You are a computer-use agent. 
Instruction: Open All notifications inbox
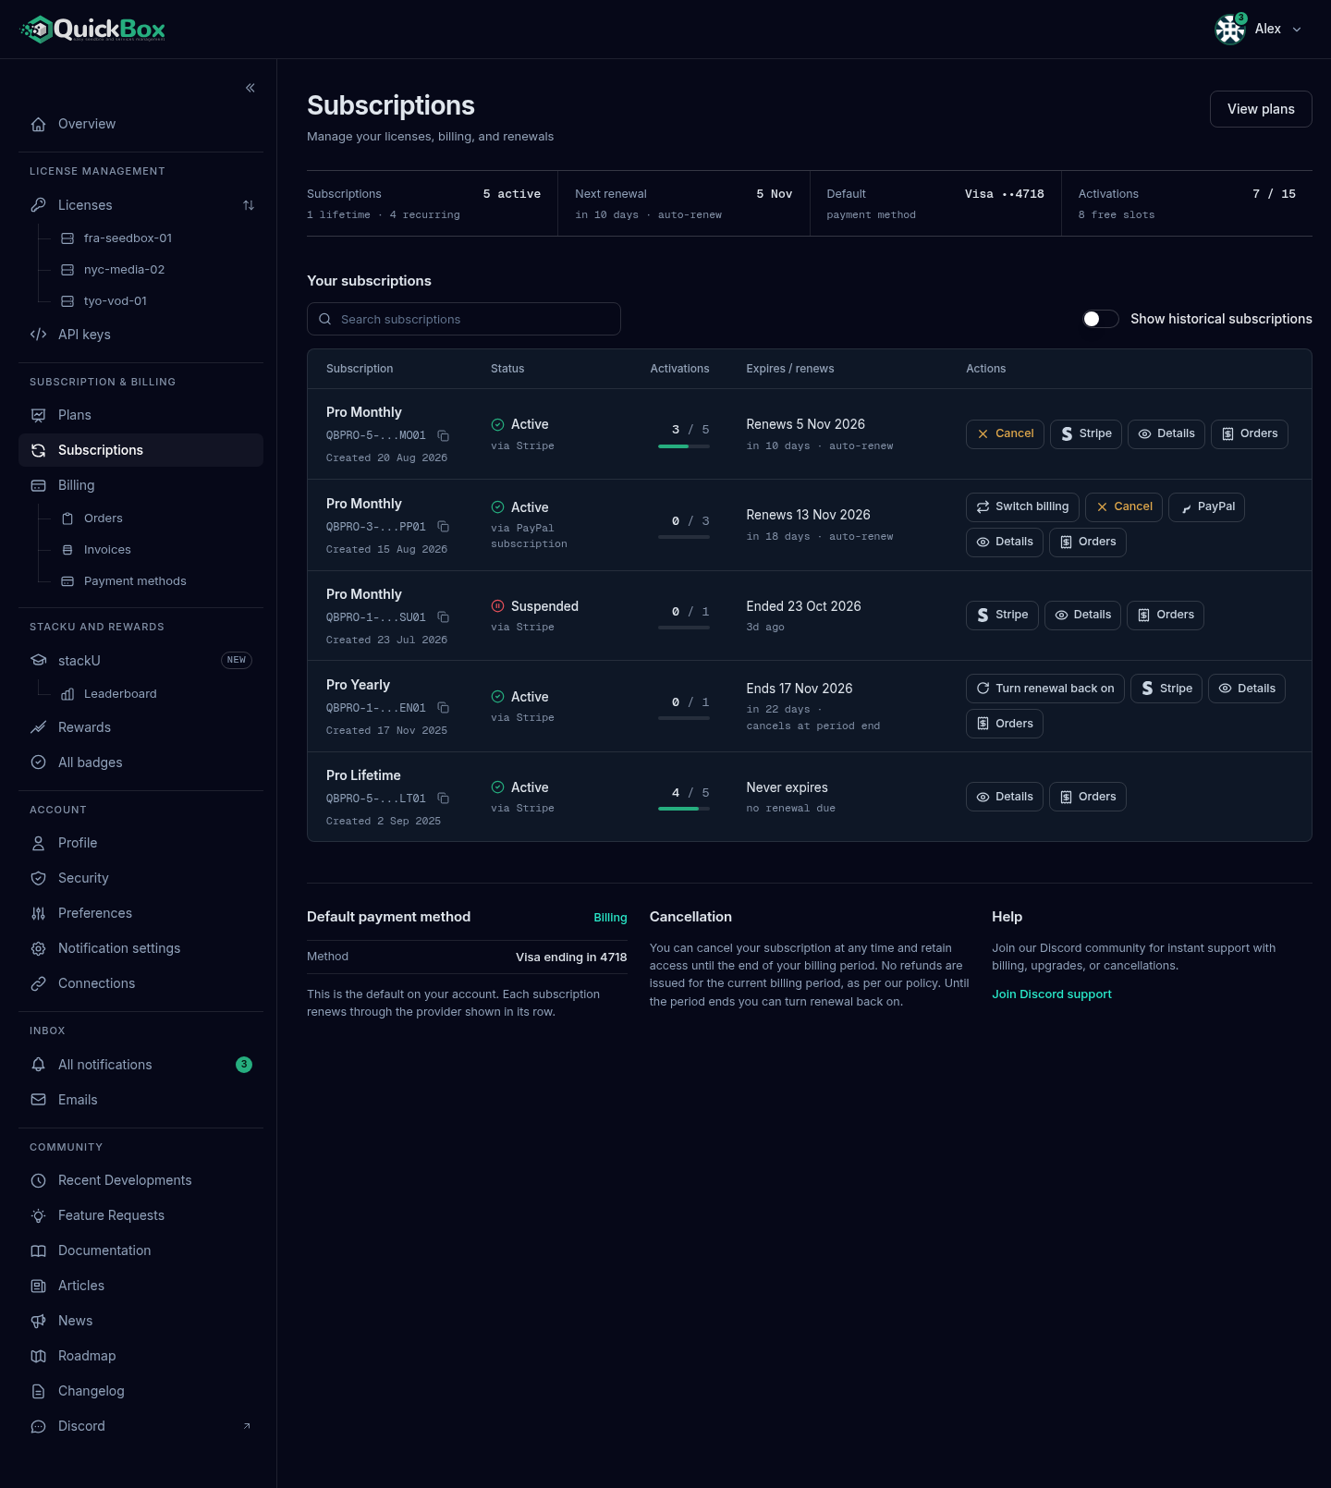click(140, 1065)
